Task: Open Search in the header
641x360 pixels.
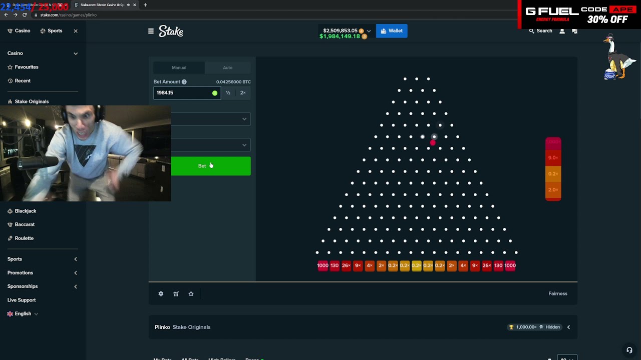Action: point(540,31)
